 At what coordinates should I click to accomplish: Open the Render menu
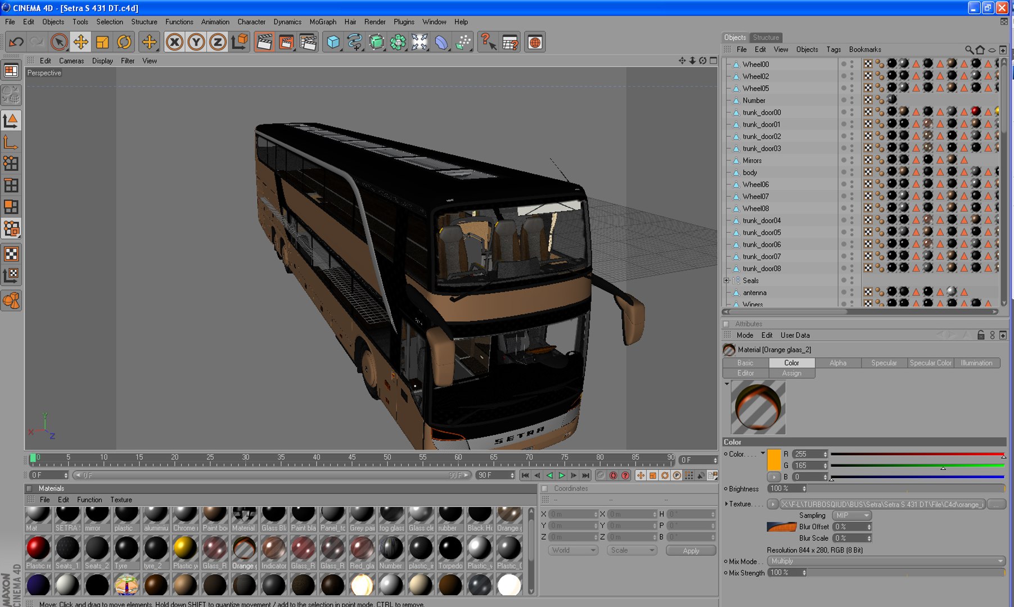[x=375, y=22]
